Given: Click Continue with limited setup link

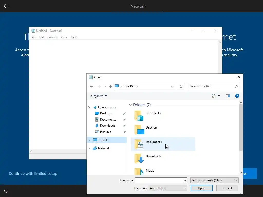Looking at the screenshot, I should pyautogui.click(x=33, y=174).
